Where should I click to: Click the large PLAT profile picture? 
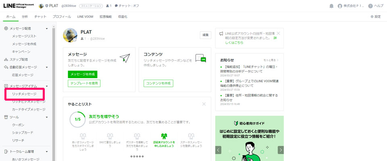[70, 35]
